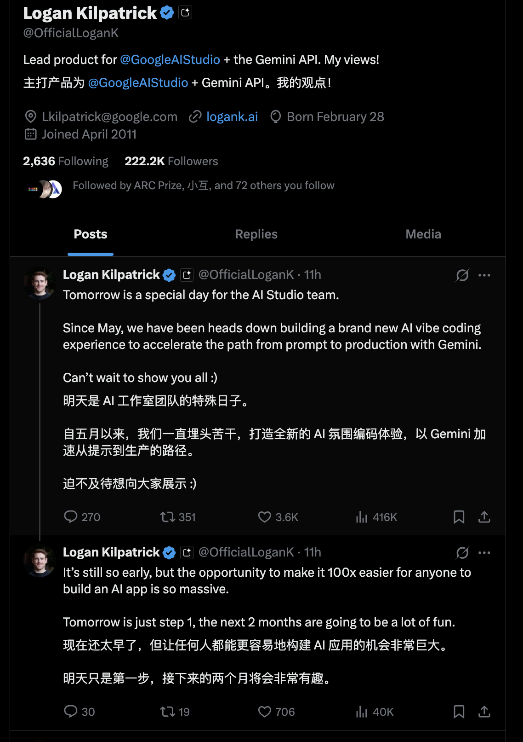Reply to the post with 30 replies
The height and width of the screenshot is (742, 523).
click(x=71, y=712)
